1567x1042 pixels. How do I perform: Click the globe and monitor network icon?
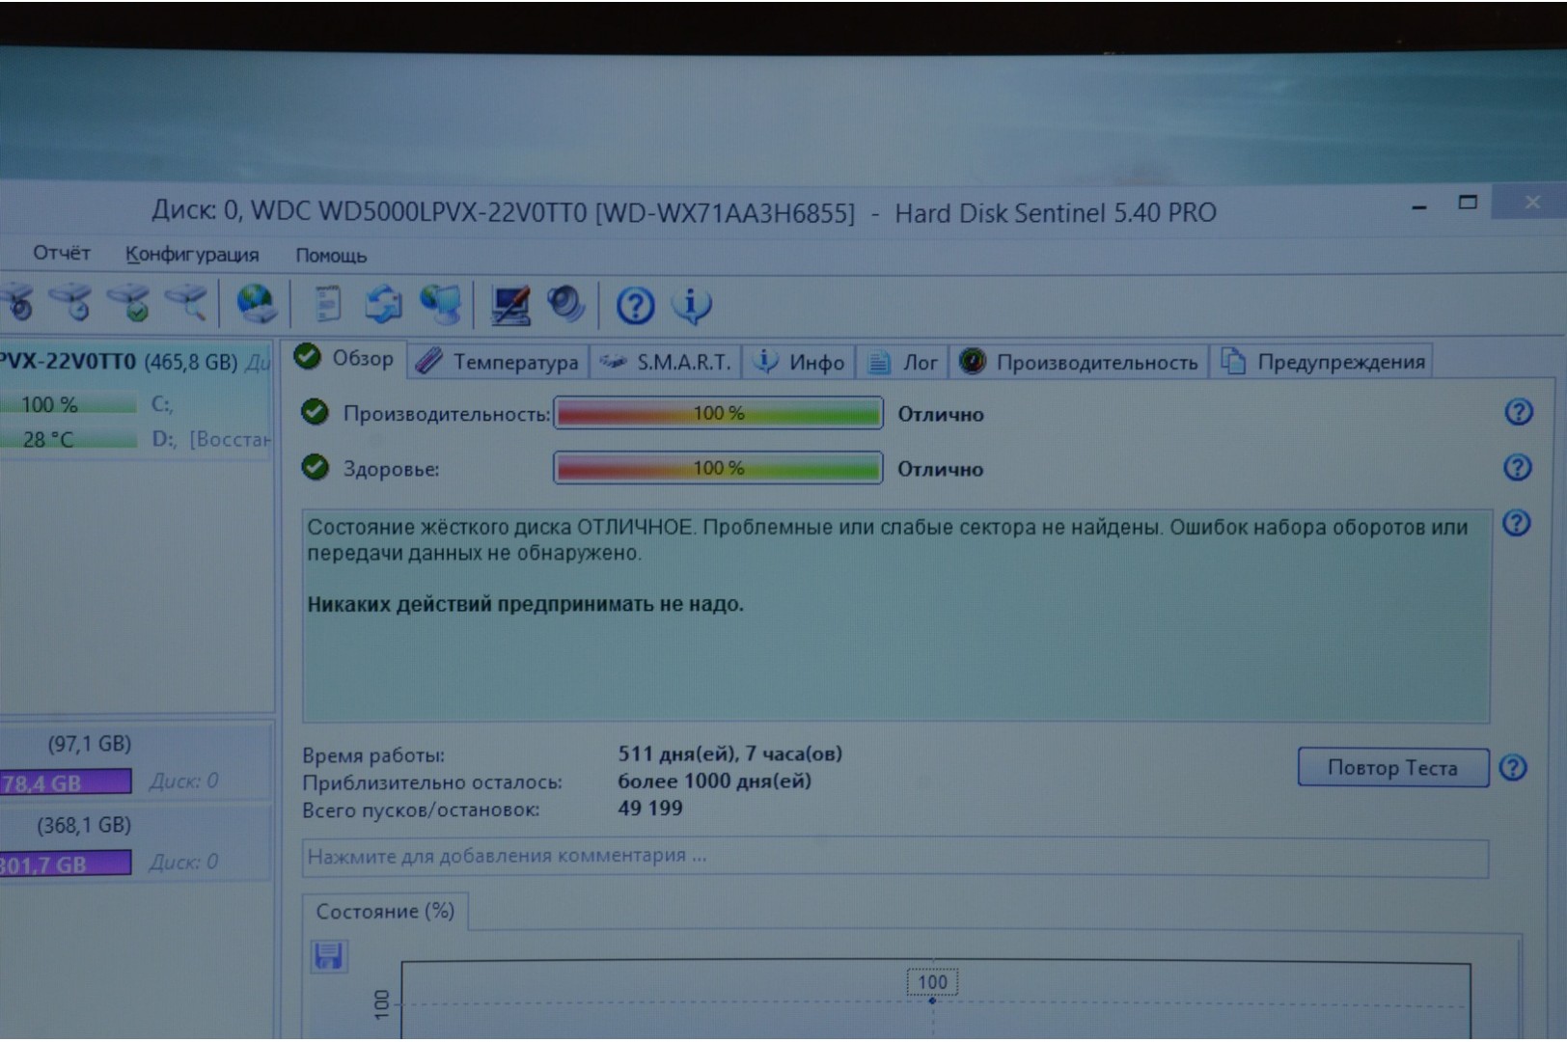click(x=441, y=304)
